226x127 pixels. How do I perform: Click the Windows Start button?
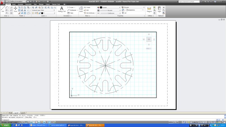pos(5,125)
